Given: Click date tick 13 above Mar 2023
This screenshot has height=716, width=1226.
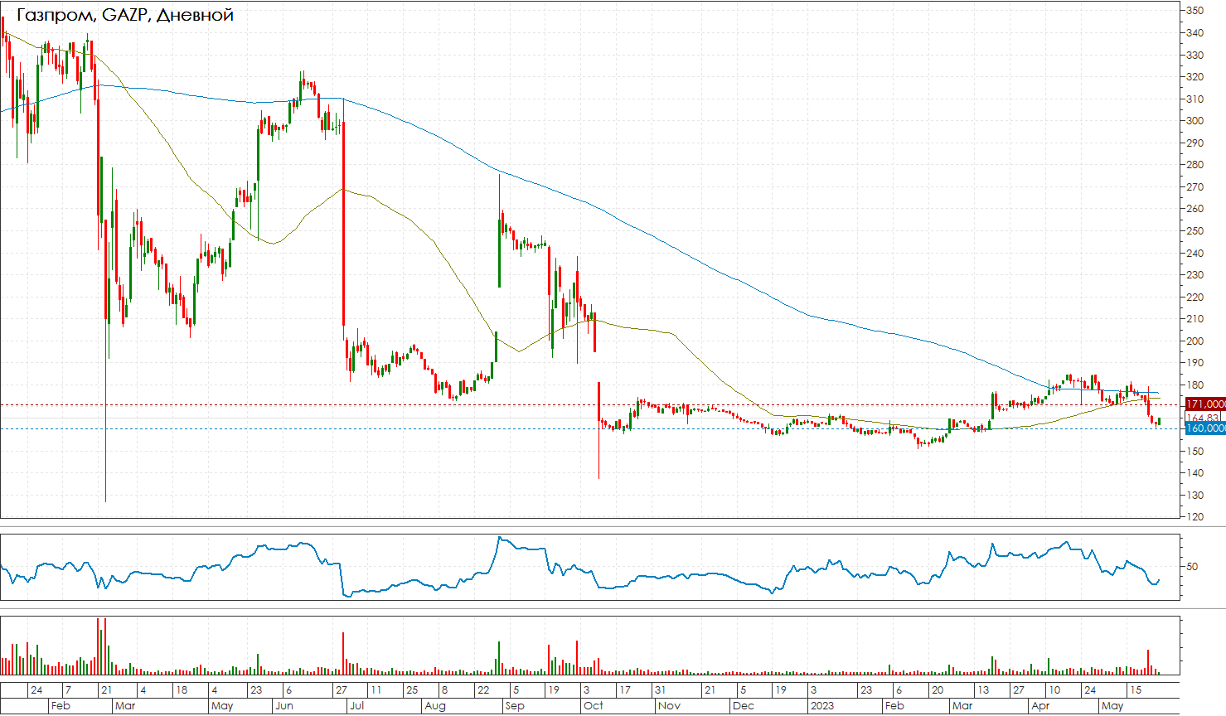Looking at the screenshot, I should pos(983,690).
